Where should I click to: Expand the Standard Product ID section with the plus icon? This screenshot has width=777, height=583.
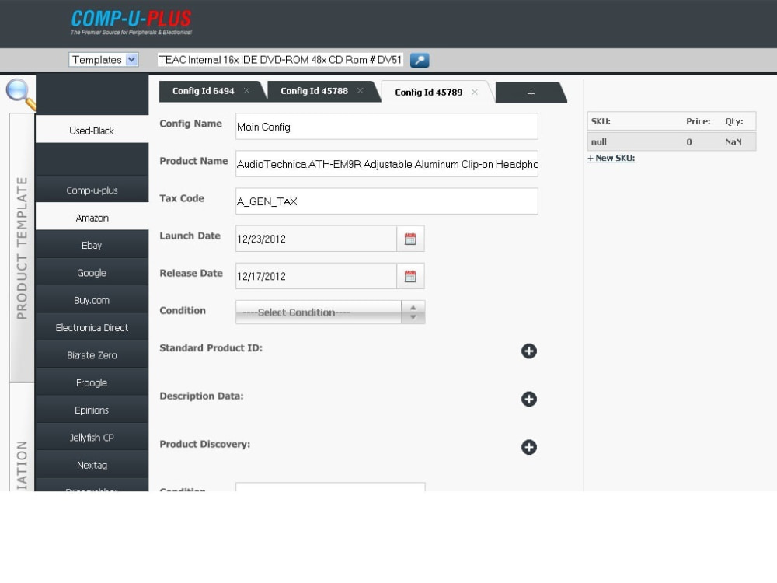pos(528,351)
